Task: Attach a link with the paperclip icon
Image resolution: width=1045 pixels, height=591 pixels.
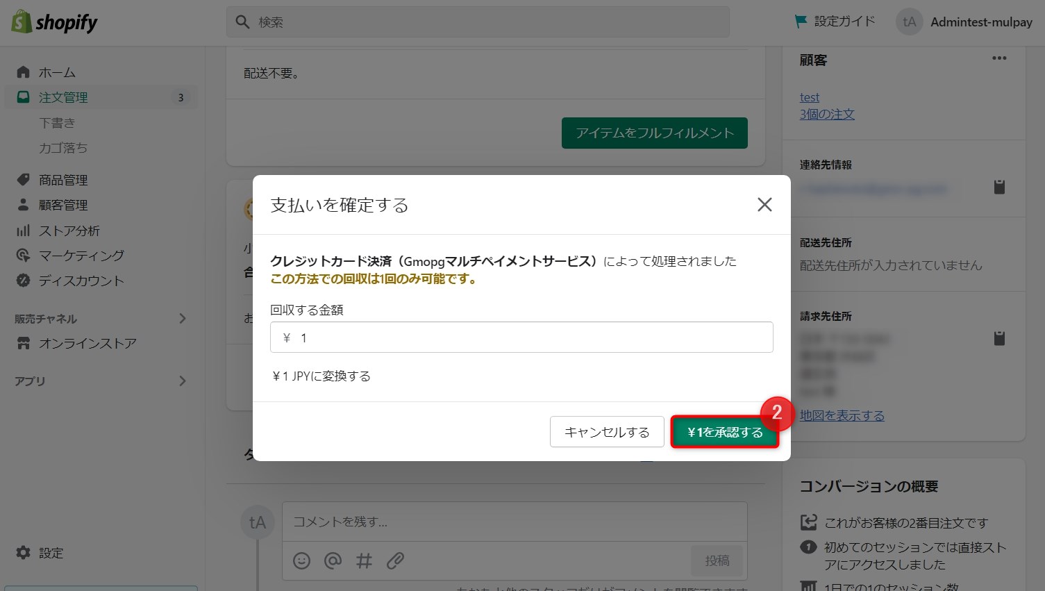Action: pyautogui.click(x=395, y=560)
